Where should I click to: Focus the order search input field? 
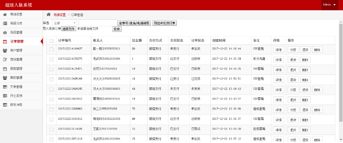pyautogui.click(x=98, y=23)
